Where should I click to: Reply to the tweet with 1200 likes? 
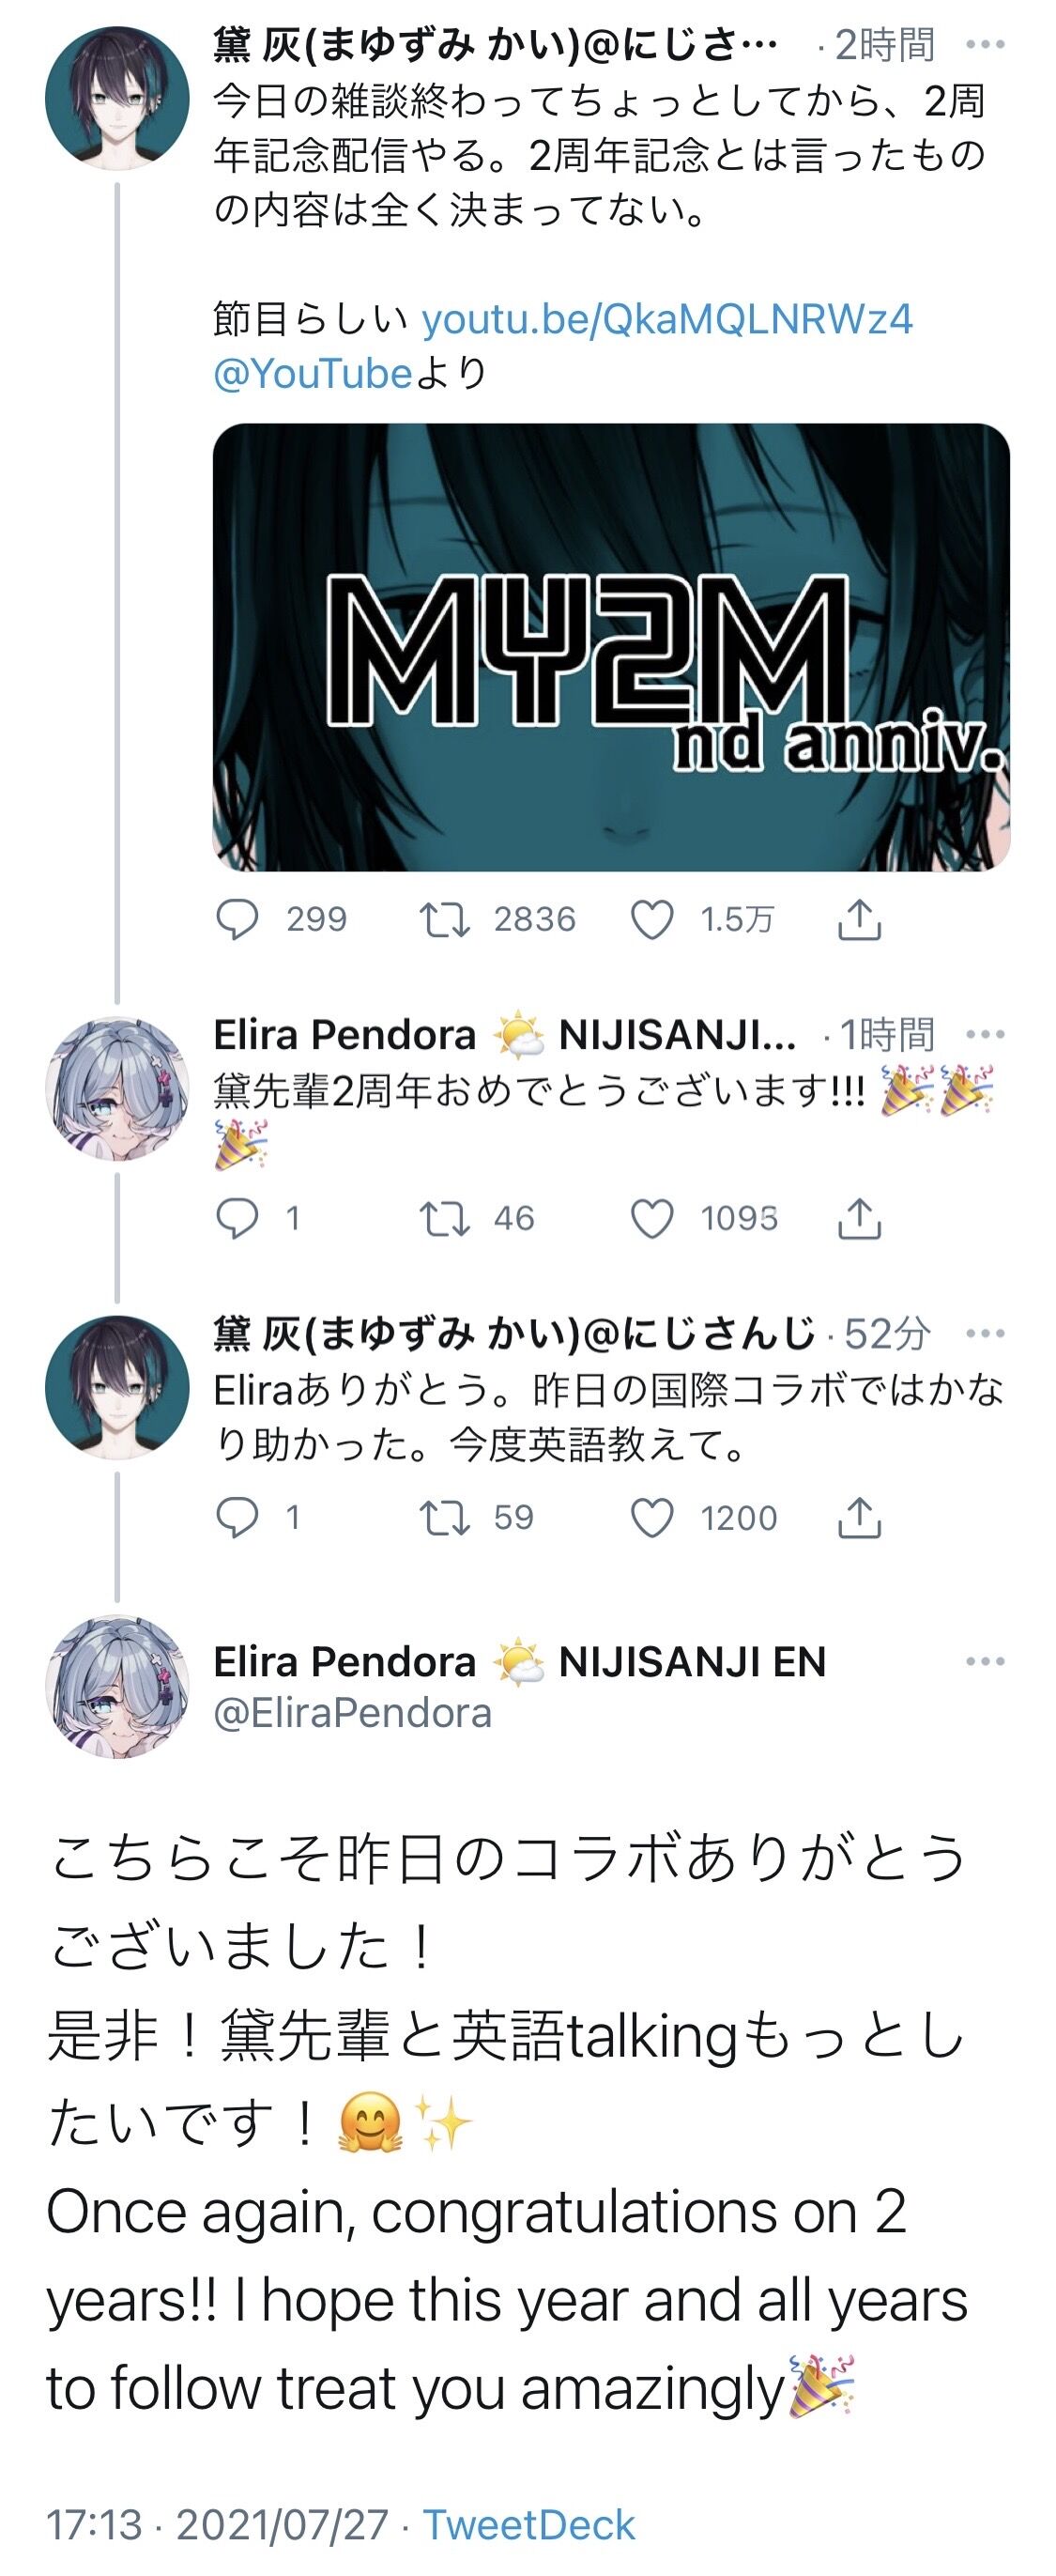[237, 1518]
